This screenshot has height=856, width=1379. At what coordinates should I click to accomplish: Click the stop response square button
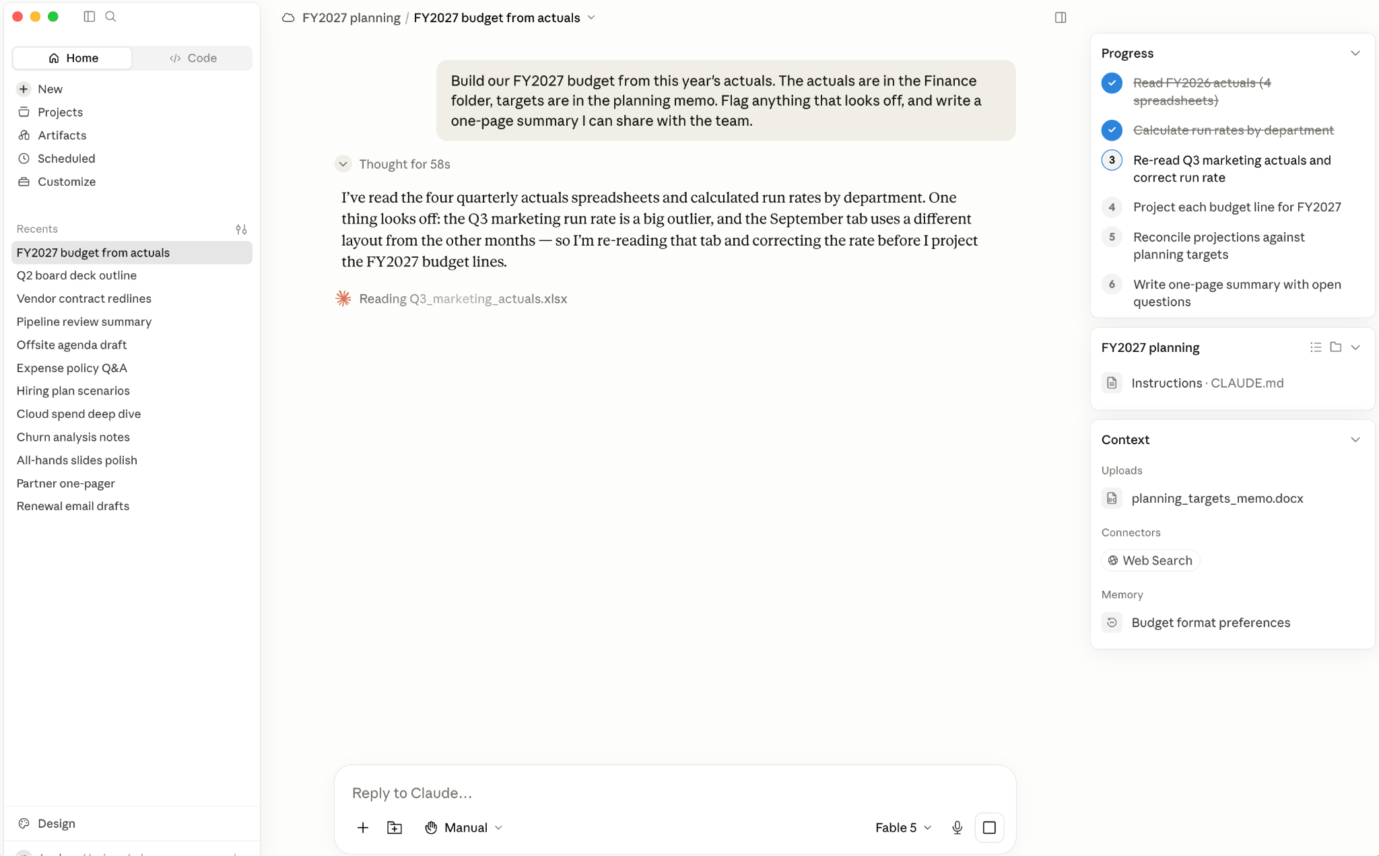989,828
